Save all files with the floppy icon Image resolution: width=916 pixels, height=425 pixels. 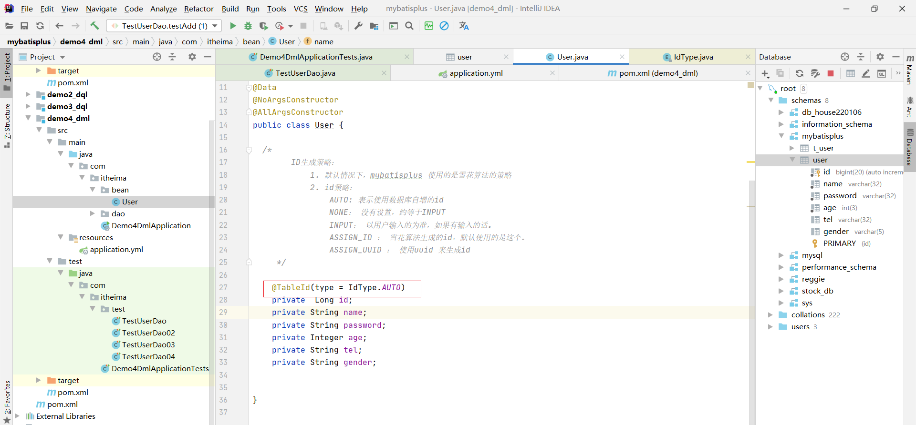[x=24, y=26]
